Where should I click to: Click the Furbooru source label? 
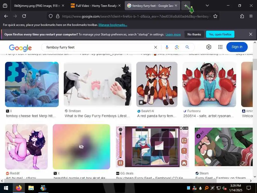[194, 111]
